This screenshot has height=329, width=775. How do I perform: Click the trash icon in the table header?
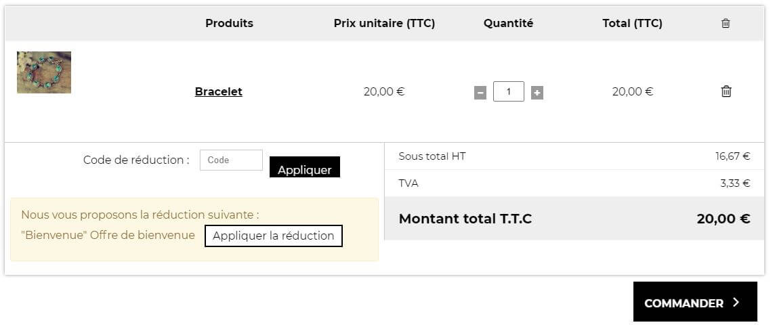[726, 23]
